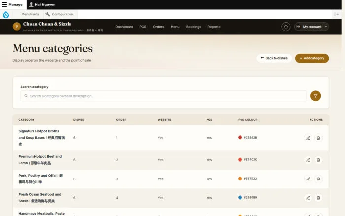The width and height of the screenshot is (345, 216).
Task: Click the Search a category label
Action: [x=34, y=87]
